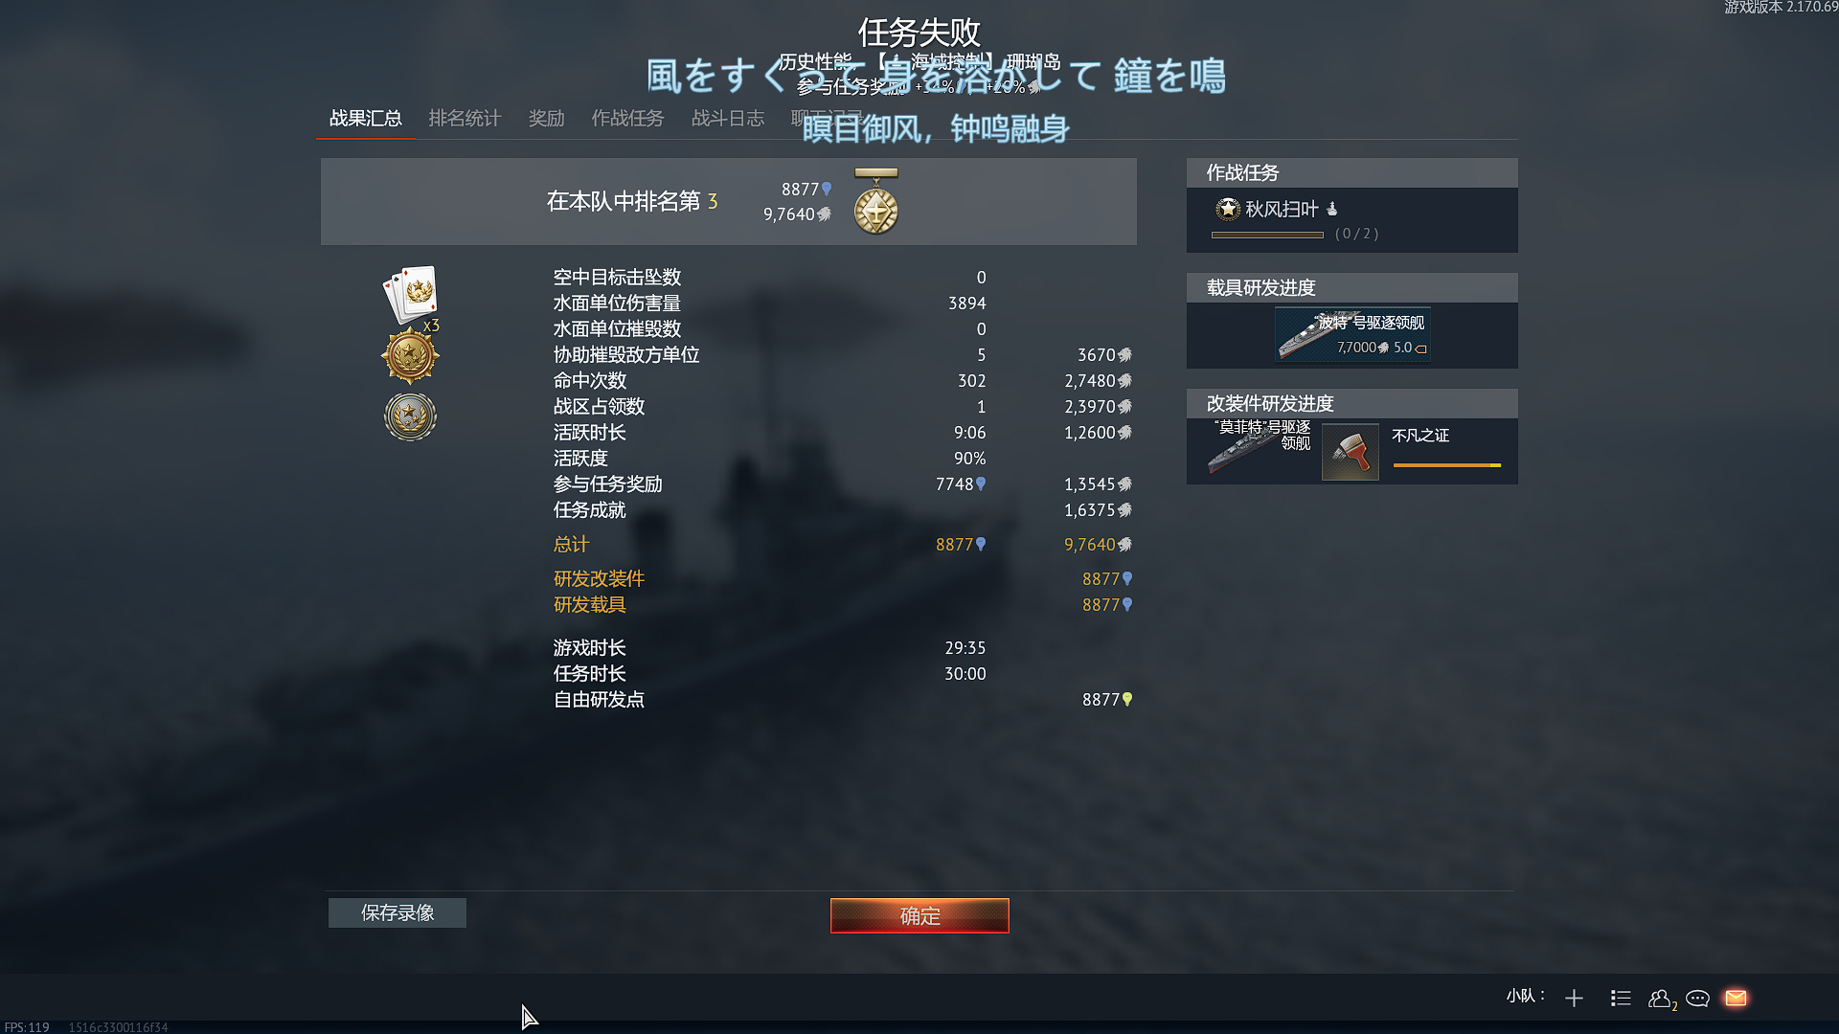Switch to the 排名统计 tab

click(465, 118)
